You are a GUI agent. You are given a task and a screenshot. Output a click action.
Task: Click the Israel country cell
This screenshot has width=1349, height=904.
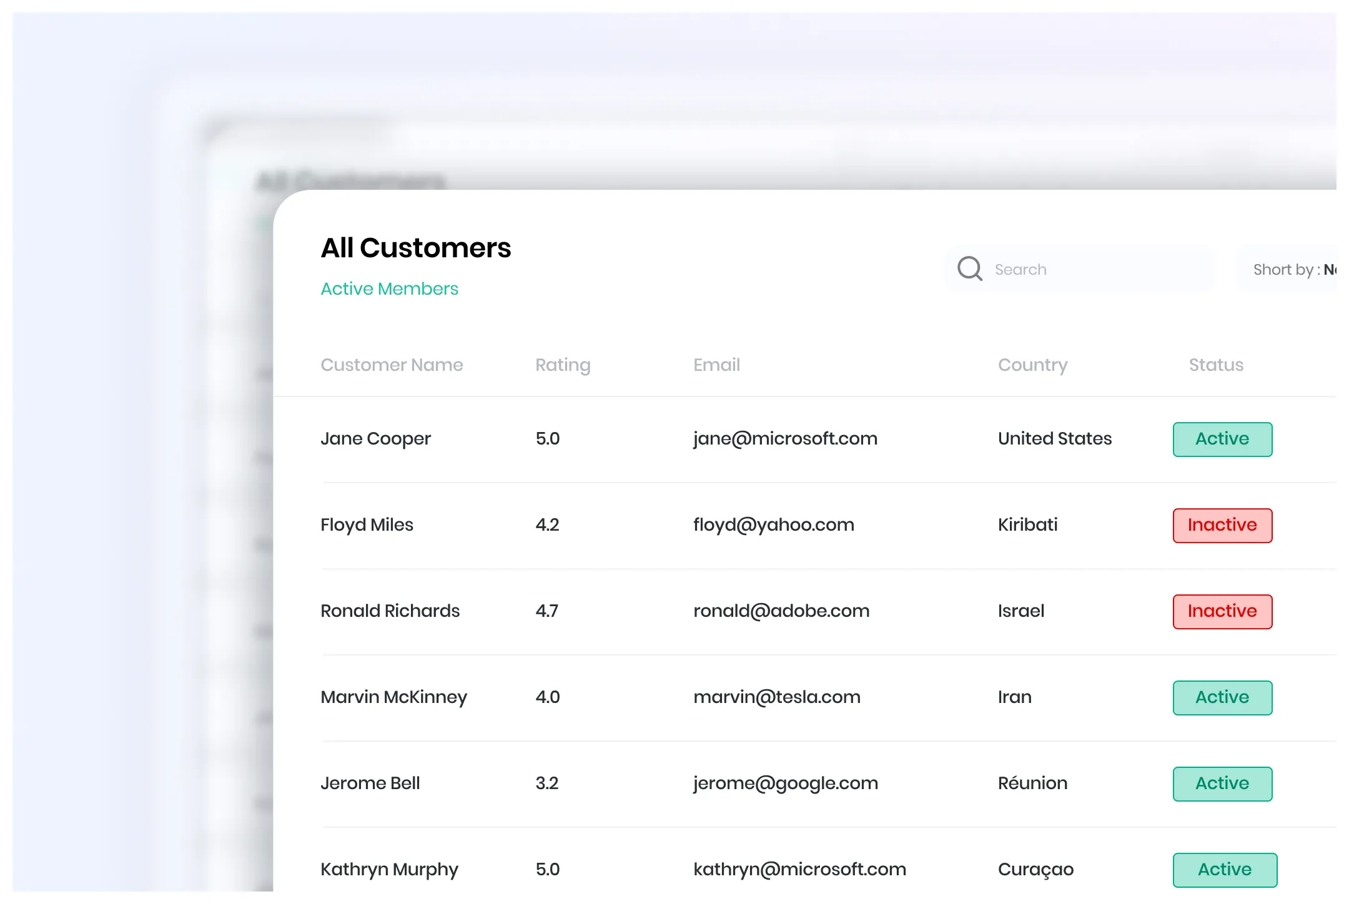[x=1021, y=611]
